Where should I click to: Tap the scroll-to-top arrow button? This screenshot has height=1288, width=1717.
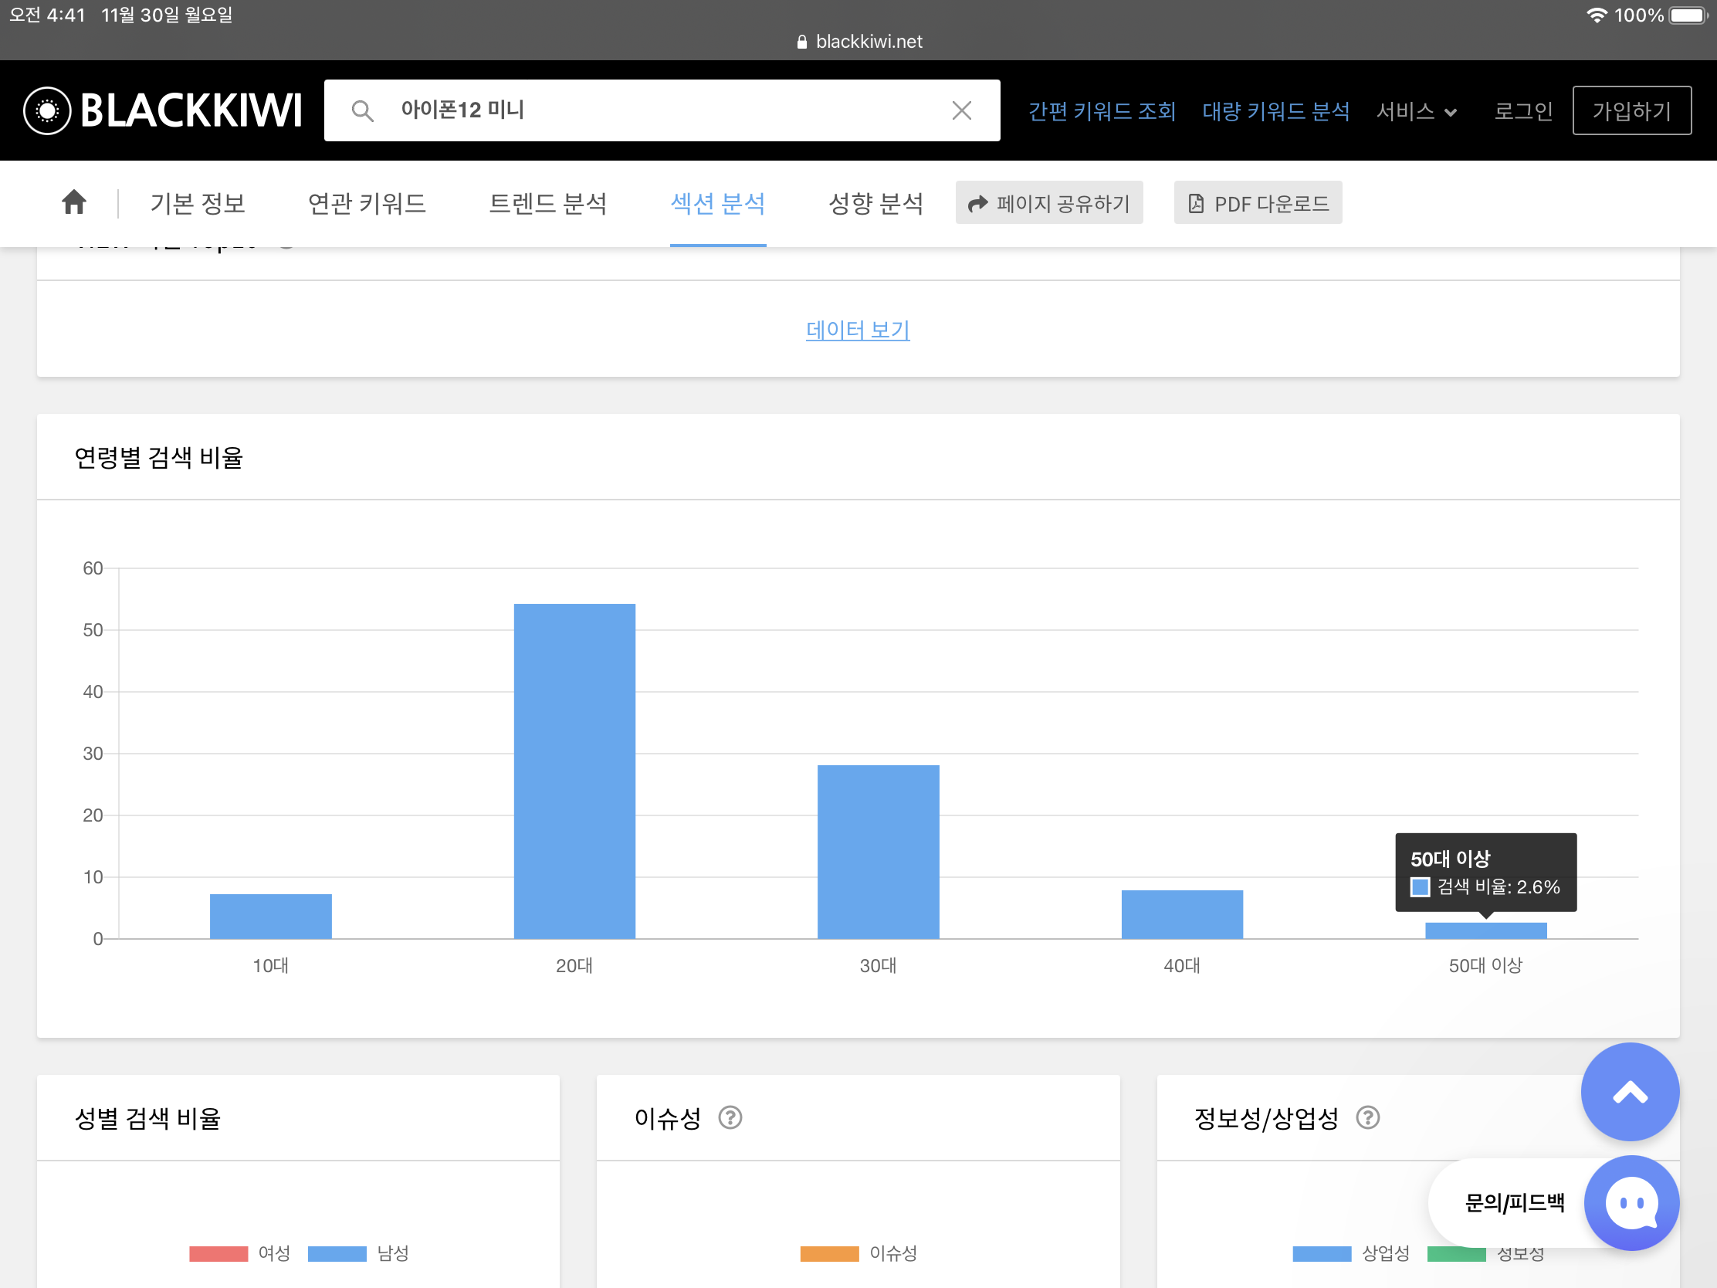[1629, 1092]
